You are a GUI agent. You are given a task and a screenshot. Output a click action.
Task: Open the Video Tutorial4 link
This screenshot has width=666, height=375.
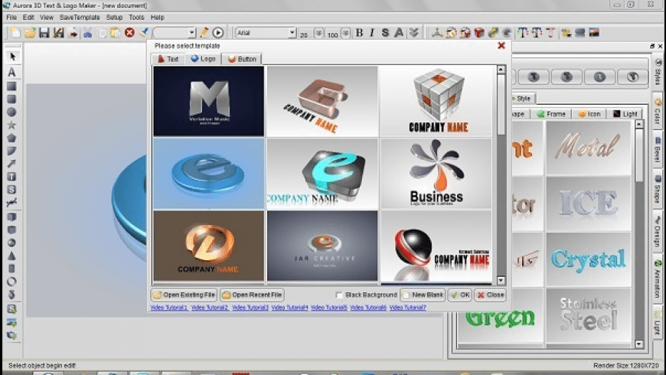click(x=289, y=308)
